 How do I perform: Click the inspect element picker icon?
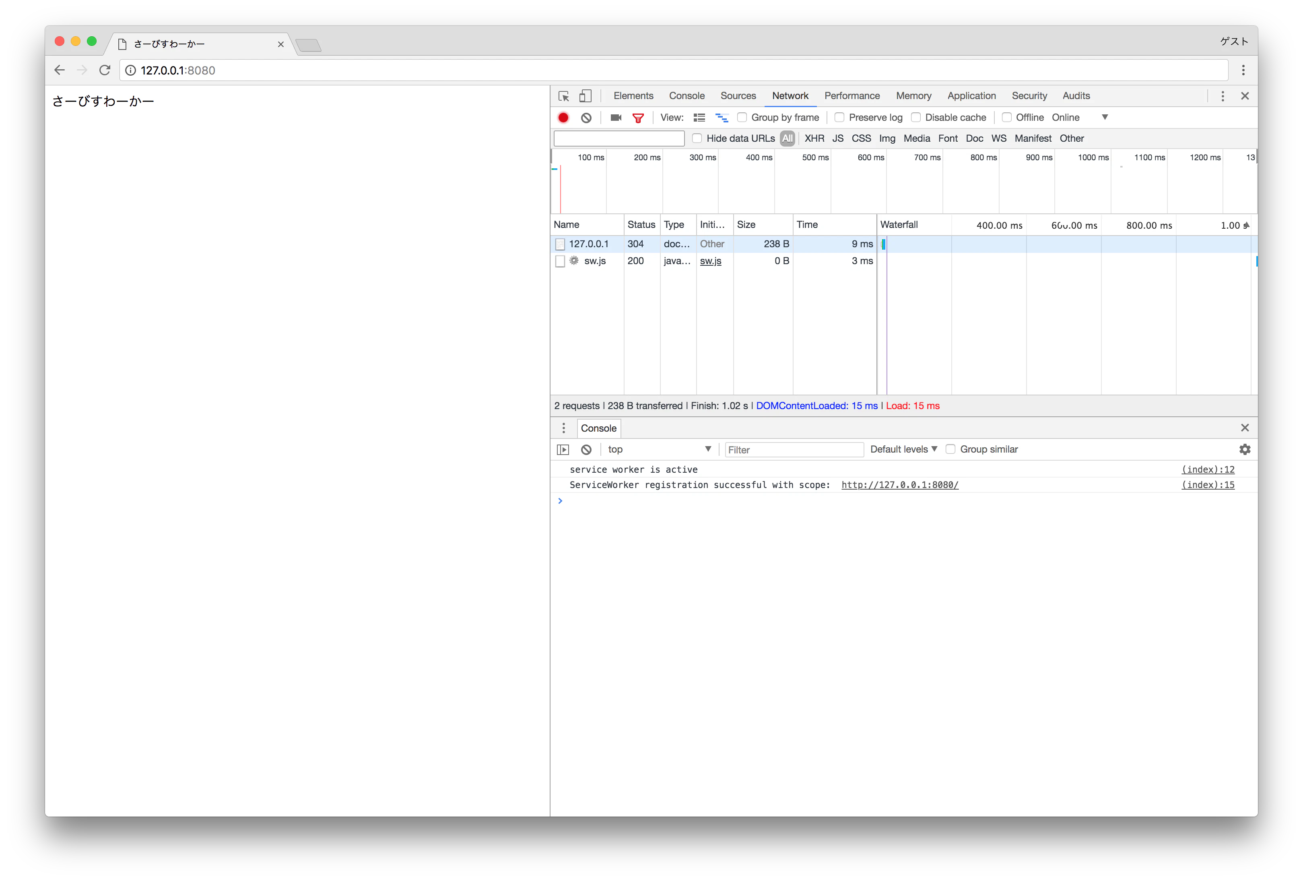coord(563,96)
